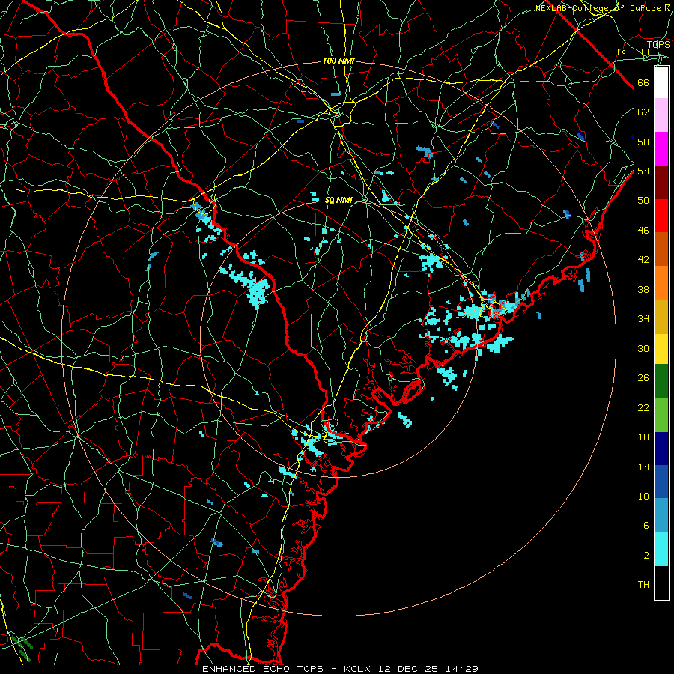Click the 'NEXLAB-College of DuPage' credit text
This screenshot has height=674, width=674.
coord(599,8)
